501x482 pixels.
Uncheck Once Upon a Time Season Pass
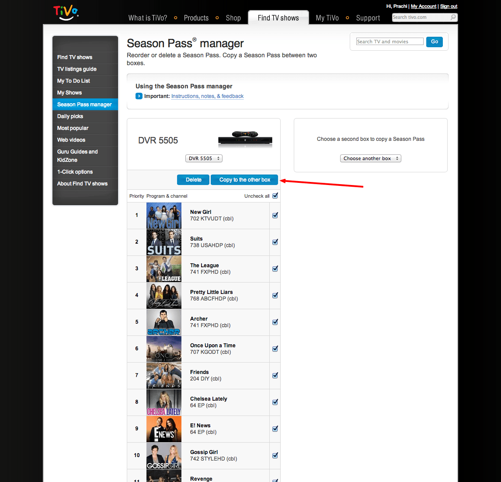click(x=275, y=349)
